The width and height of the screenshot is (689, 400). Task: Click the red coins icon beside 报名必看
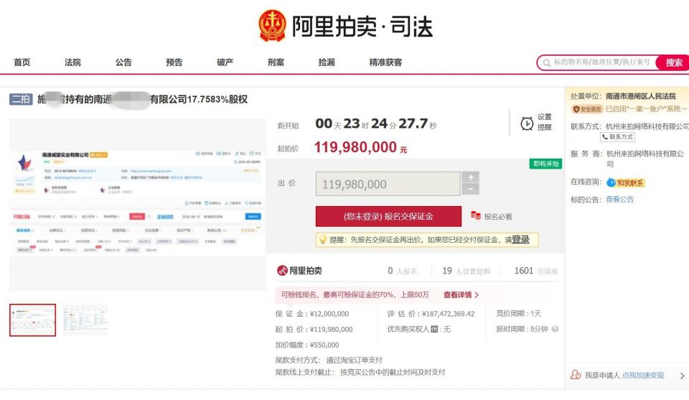(x=476, y=215)
